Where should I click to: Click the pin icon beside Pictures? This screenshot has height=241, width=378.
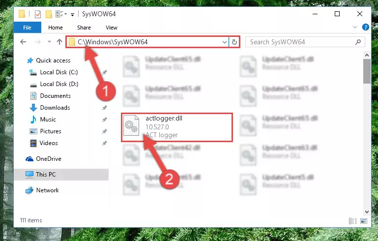[x=104, y=131]
